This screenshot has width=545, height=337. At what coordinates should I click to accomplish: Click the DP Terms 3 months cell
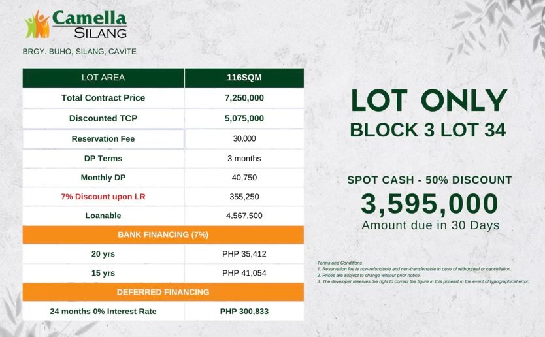point(244,159)
